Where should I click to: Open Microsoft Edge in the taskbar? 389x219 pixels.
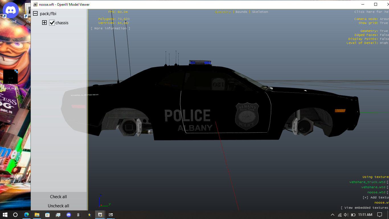[26, 215]
